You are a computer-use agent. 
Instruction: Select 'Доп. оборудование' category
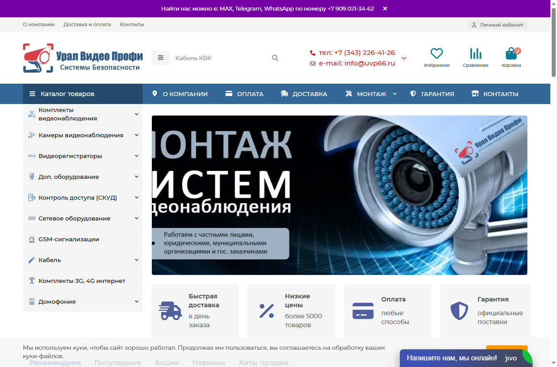[69, 177]
